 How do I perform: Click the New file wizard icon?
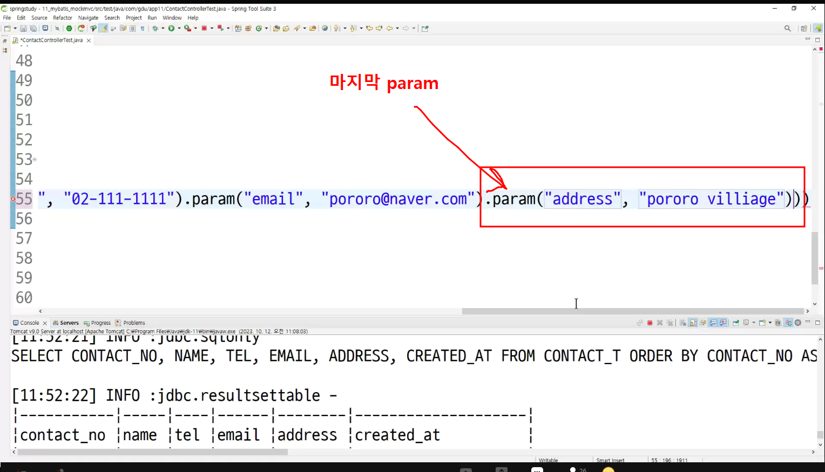(x=7, y=28)
